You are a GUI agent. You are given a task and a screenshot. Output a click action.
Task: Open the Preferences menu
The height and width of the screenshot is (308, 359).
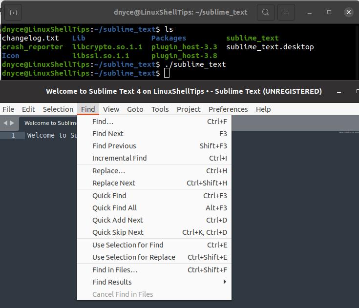click(228, 109)
